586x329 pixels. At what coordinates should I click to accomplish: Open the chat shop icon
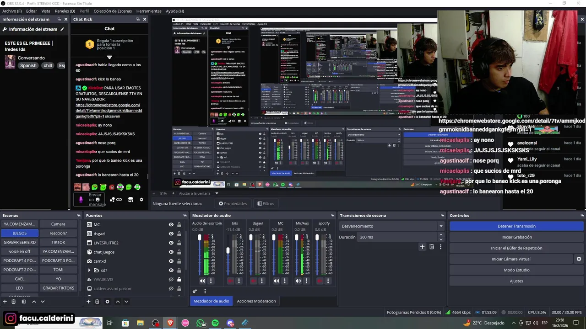(130, 200)
